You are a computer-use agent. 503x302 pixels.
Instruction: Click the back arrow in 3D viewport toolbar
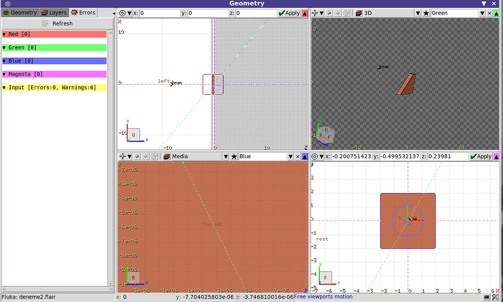coord(329,13)
